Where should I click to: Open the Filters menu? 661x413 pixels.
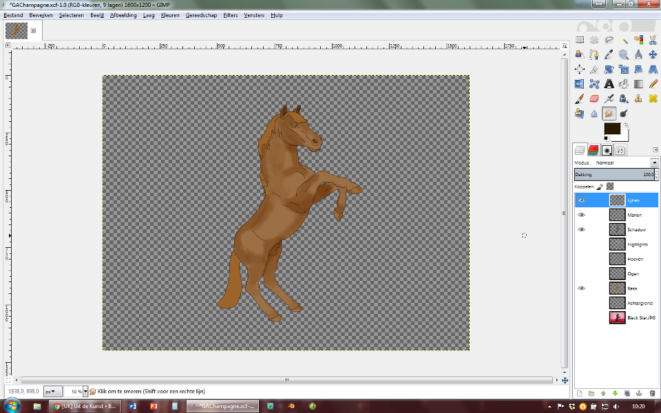(x=231, y=14)
